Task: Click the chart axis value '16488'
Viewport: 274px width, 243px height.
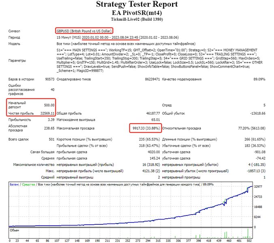Action: (258, 207)
